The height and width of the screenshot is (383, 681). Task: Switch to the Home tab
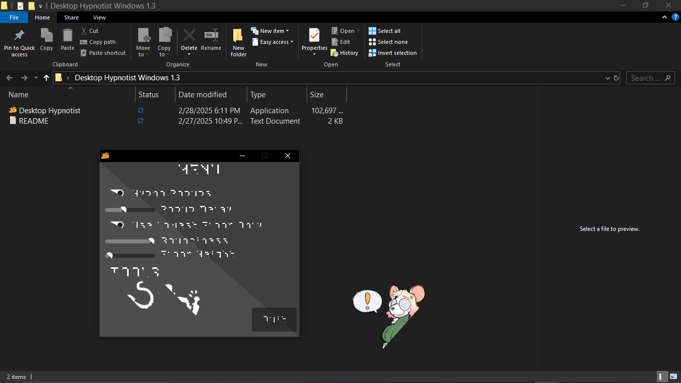pyautogui.click(x=42, y=17)
